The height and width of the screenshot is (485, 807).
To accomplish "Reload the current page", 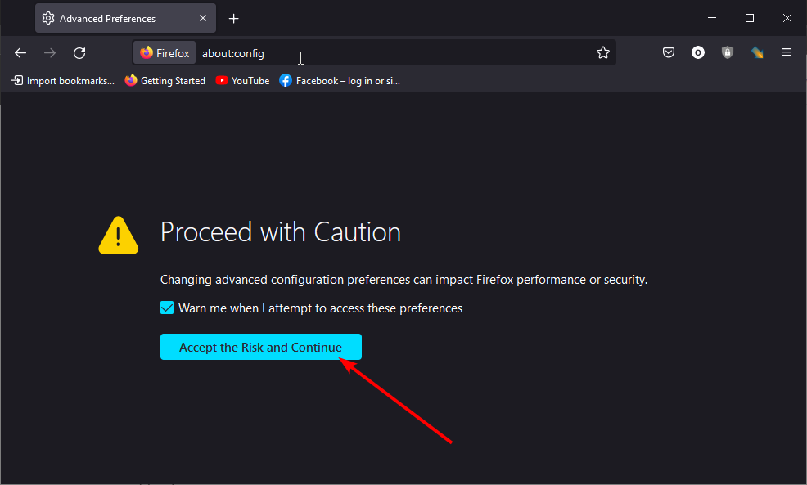I will 79,53.
